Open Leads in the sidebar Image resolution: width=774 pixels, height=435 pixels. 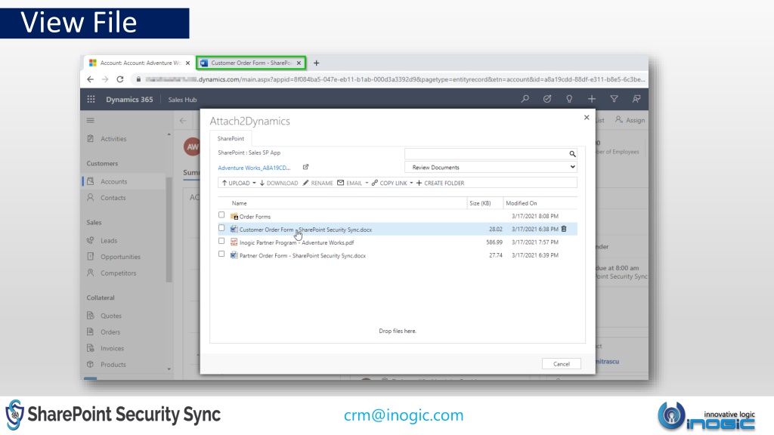[x=109, y=241]
